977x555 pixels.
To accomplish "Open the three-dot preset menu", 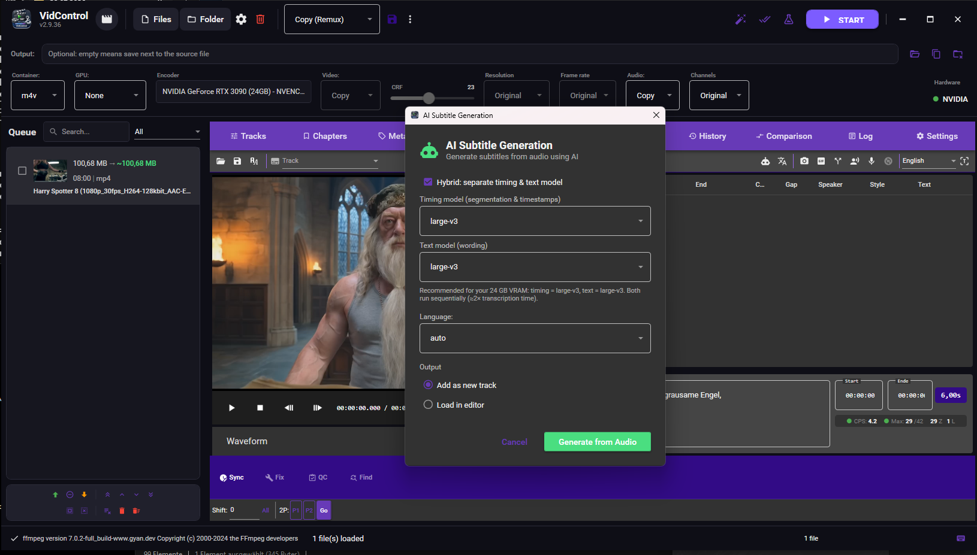I will click(x=410, y=19).
